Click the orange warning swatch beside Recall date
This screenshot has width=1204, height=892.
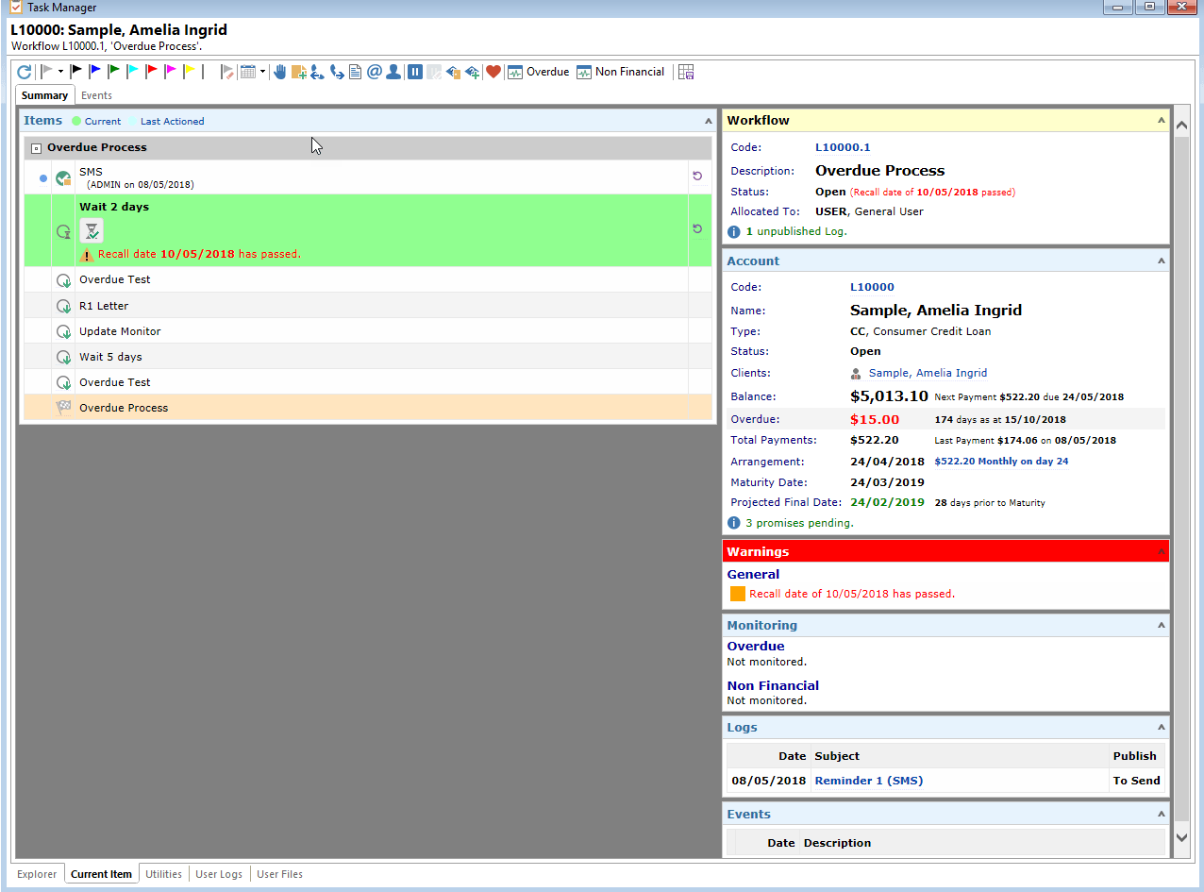click(x=738, y=594)
